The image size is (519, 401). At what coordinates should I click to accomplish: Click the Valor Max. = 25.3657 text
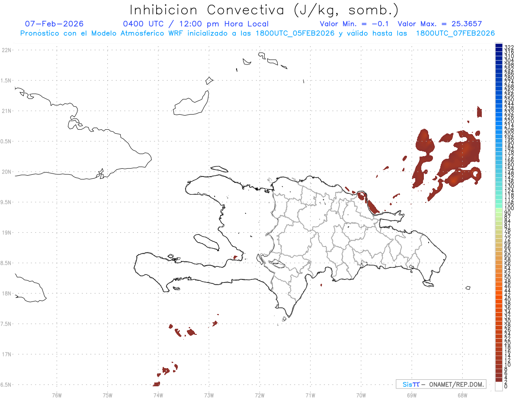click(x=439, y=24)
